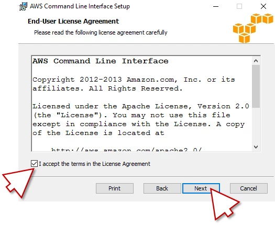The height and width of the screenshot is (225, 275).
Task: Click the installer icon in the title bar
Action: pos(23,6)
